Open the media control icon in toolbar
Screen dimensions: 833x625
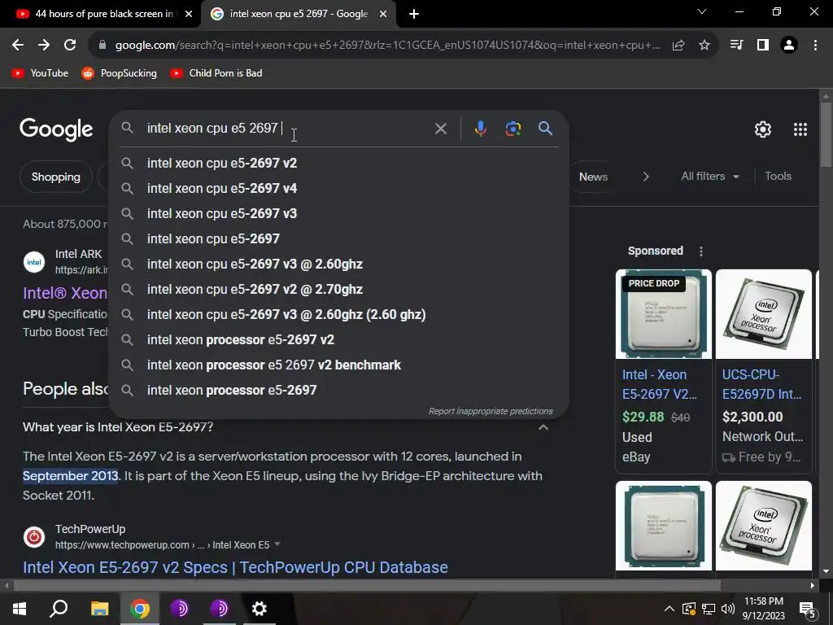736,46
